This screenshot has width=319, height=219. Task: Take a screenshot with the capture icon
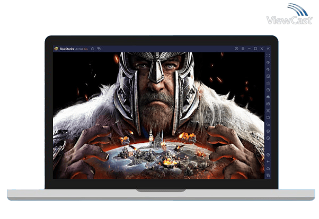click(x=268, y=111)
